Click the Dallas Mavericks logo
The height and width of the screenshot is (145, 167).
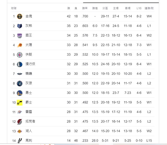pos(20,64)
